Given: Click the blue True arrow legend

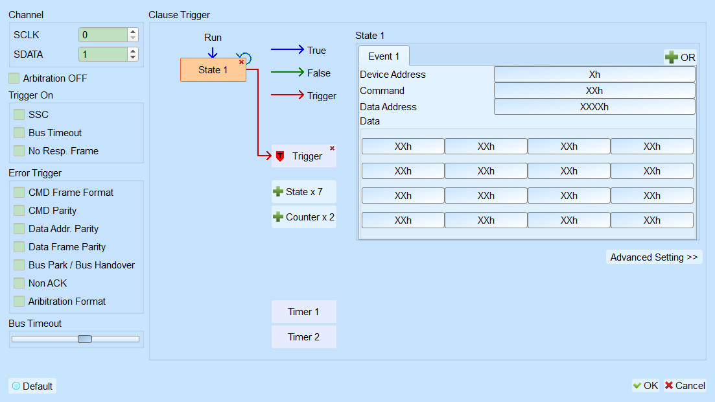Looking at the screenshot, I should (x=287, y=49).
